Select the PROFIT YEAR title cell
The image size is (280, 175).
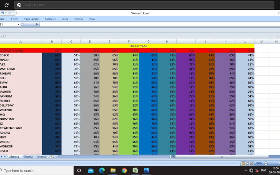point(127,46)
